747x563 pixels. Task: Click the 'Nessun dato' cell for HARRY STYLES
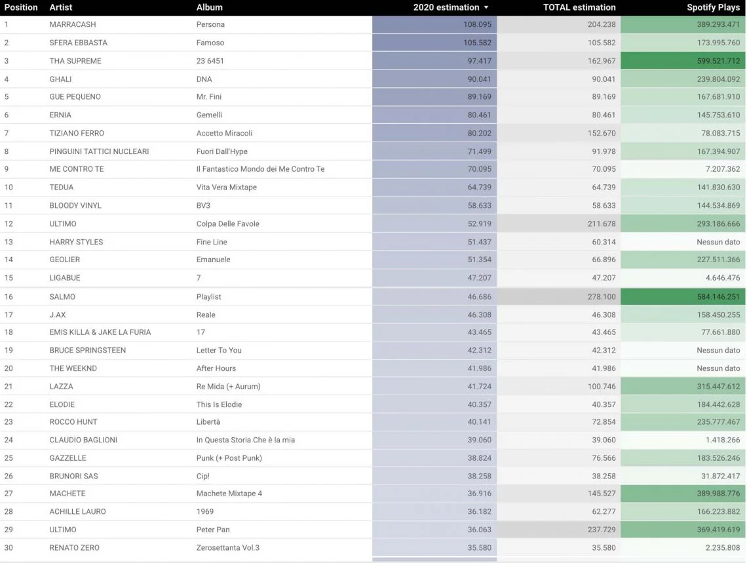pos(718,242)
